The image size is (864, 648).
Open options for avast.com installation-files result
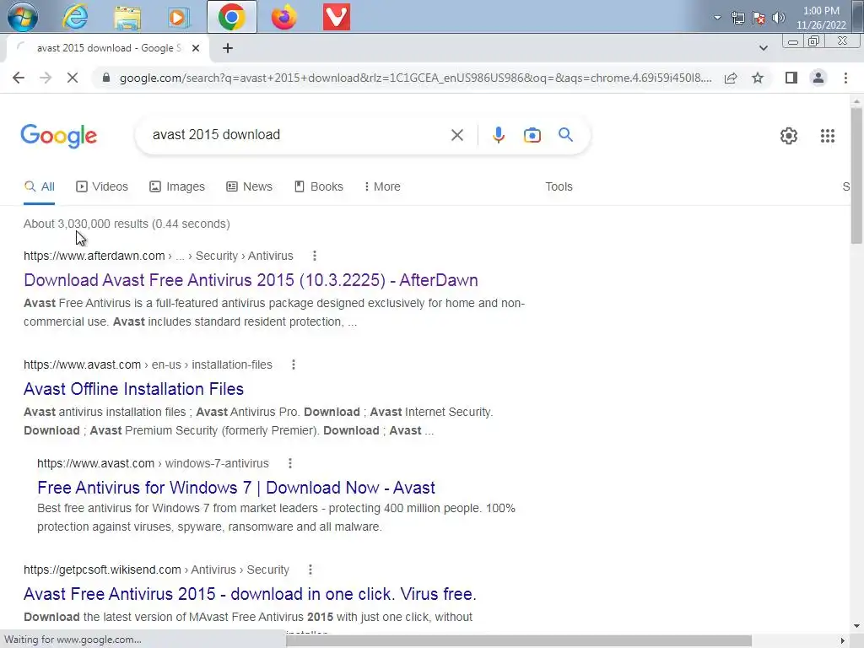click(x=294, y=364)
